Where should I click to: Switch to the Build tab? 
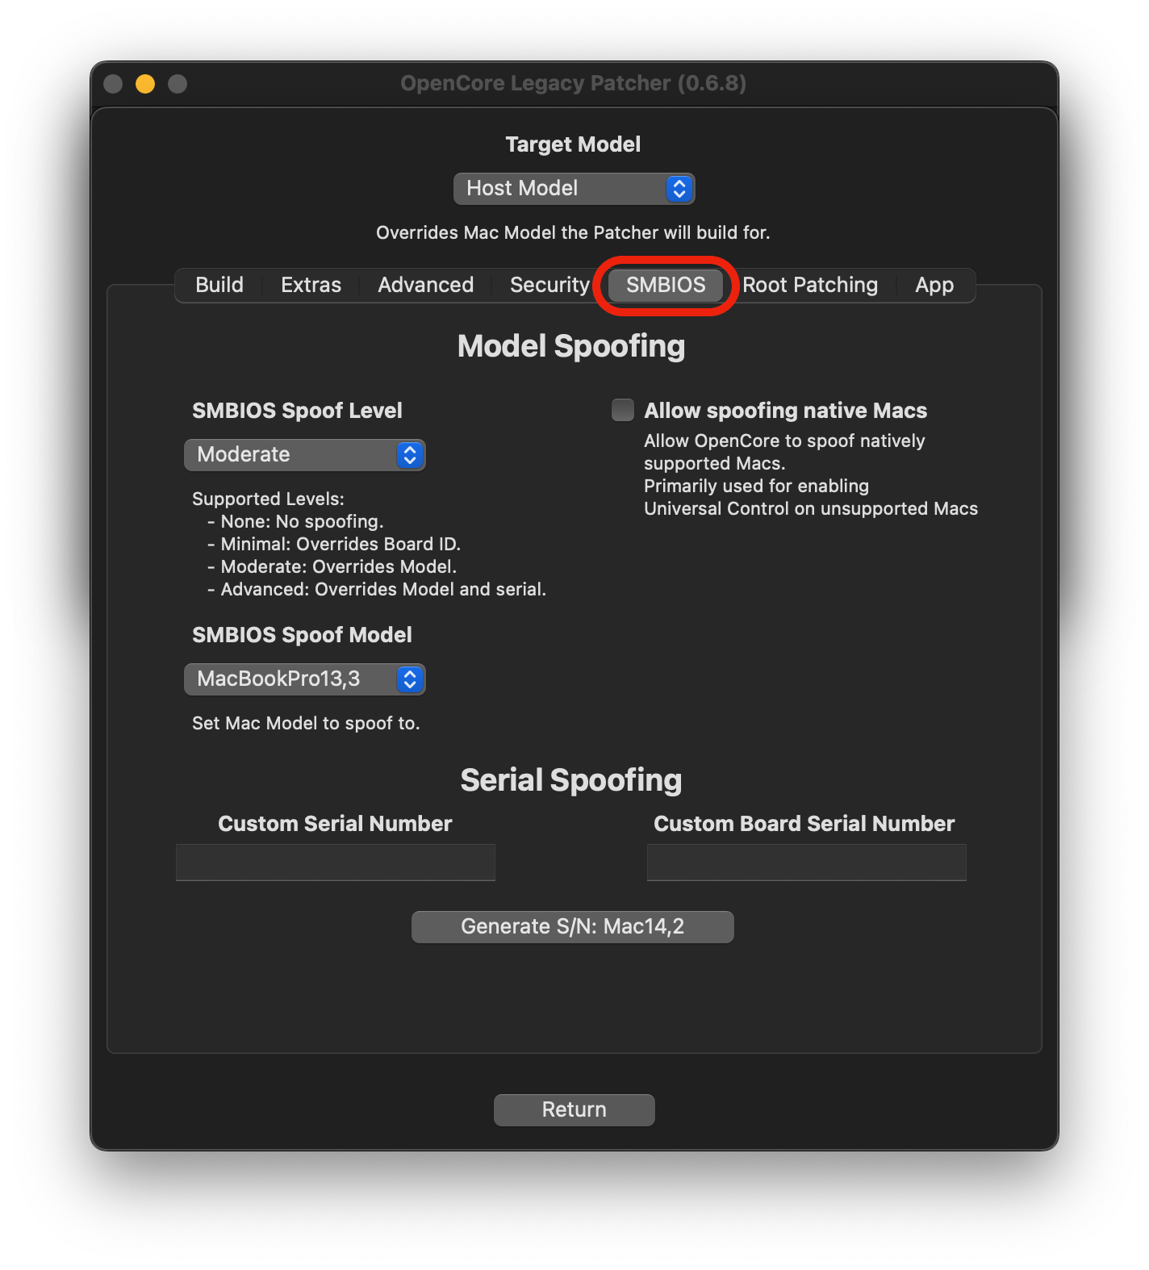(219, 286)
